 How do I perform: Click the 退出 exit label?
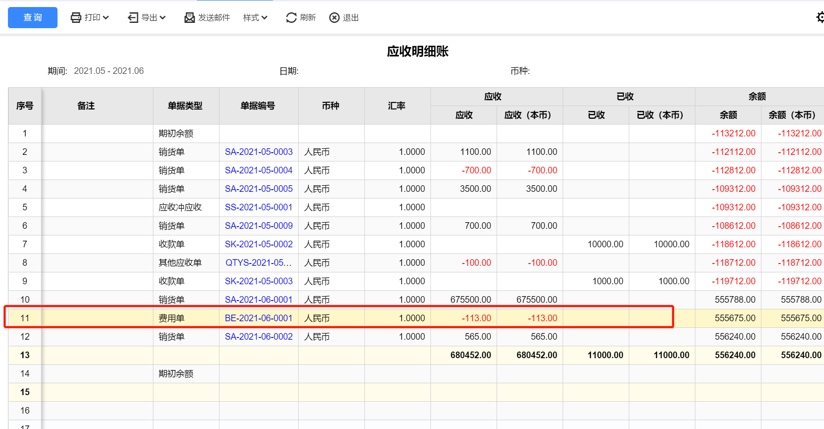[351, 18]
